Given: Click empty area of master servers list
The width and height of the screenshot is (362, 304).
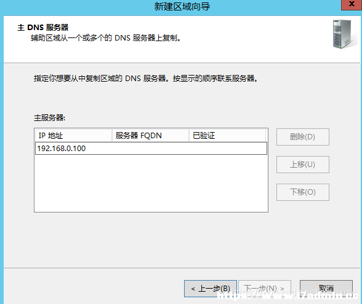Looking at the screenshot, I should click(151, 183).
